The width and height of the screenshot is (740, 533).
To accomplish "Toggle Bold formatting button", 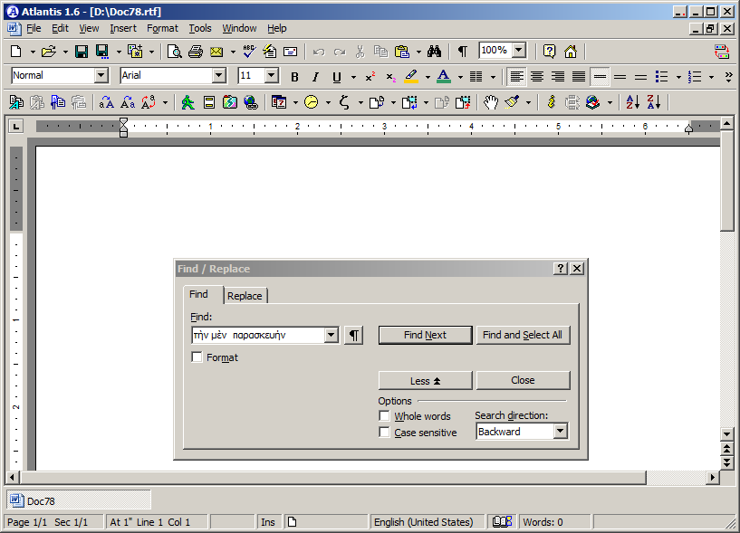I will 294,77.
